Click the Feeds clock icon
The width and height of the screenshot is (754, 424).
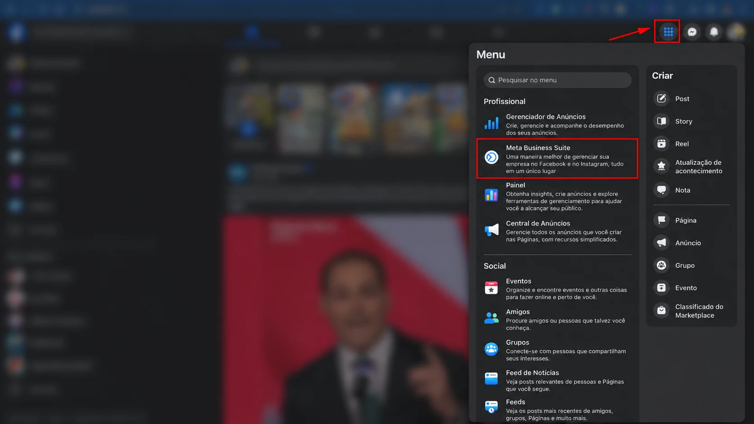491,407
